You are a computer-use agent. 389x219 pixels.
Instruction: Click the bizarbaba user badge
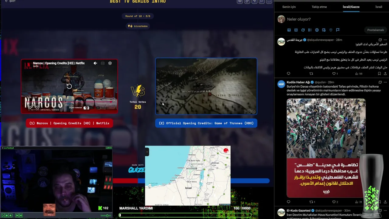[138, 26]
